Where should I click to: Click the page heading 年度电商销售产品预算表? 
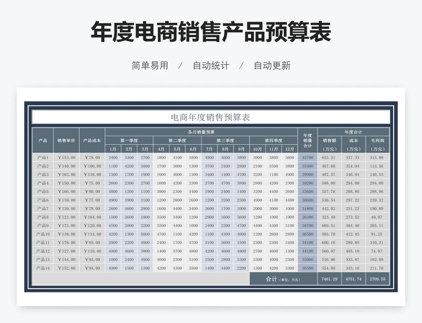(210, 32)
